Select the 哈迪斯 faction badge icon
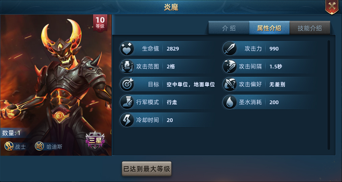Viewport: 342px width, 182px height. point(39,146)
